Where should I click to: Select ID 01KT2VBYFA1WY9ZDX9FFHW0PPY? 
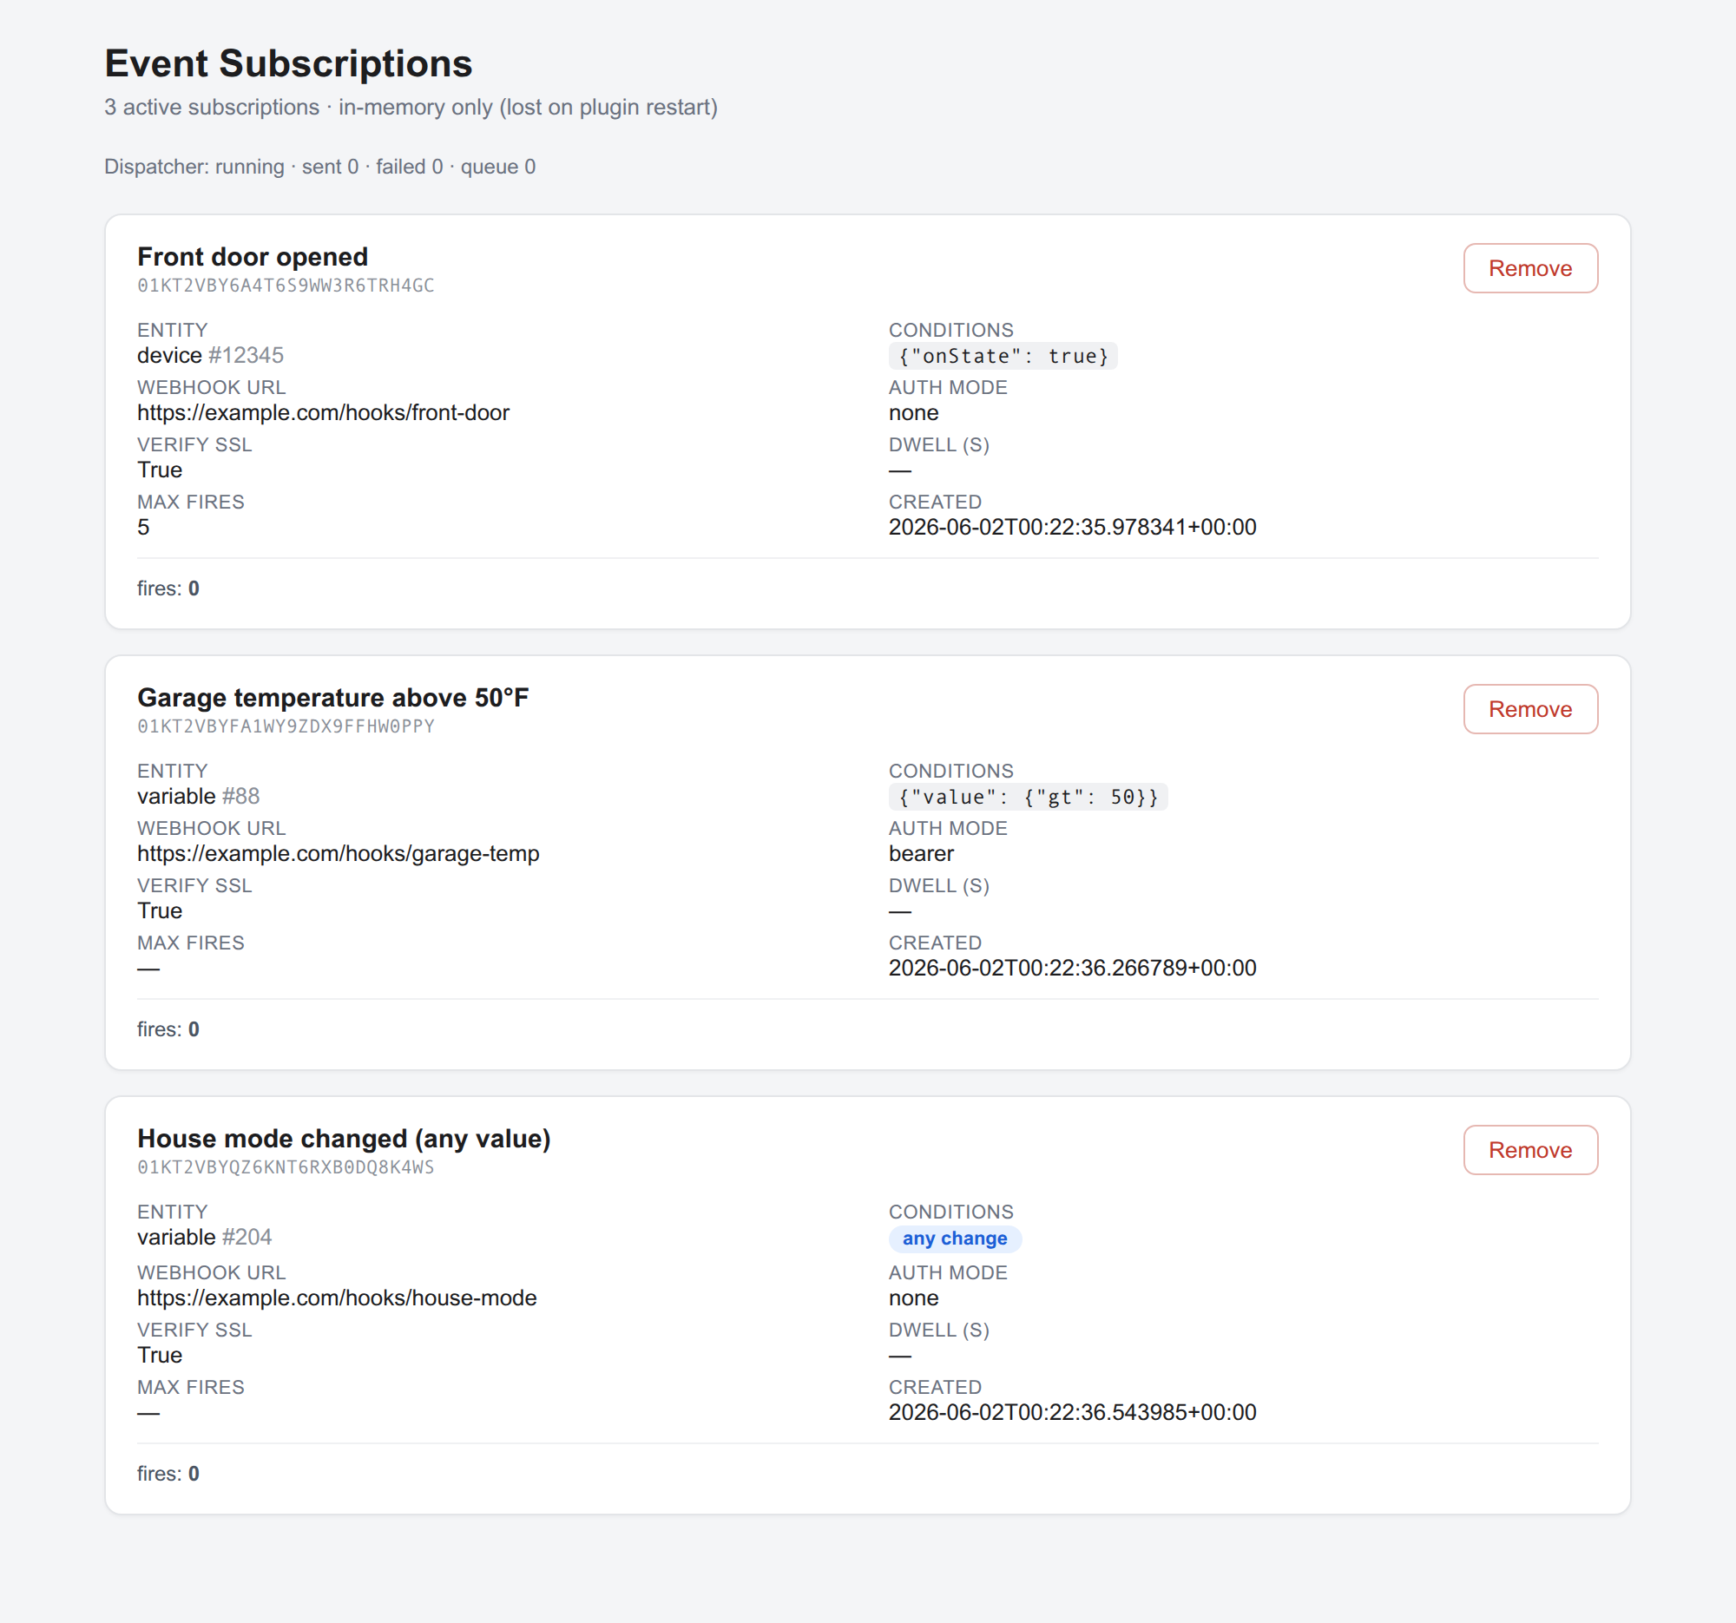coord(286,726)
